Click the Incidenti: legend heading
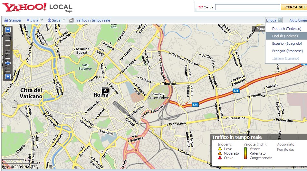 (x=225, y=144)
